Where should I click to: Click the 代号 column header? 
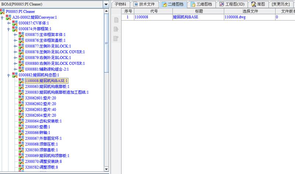pyautogui.click(x=152, y=11)
